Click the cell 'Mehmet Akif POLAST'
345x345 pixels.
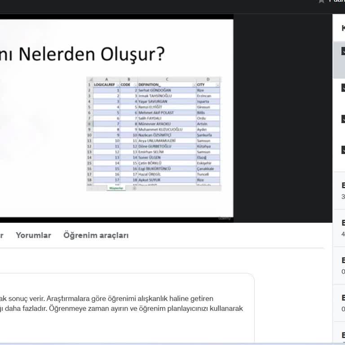click(x=167, y=113)
